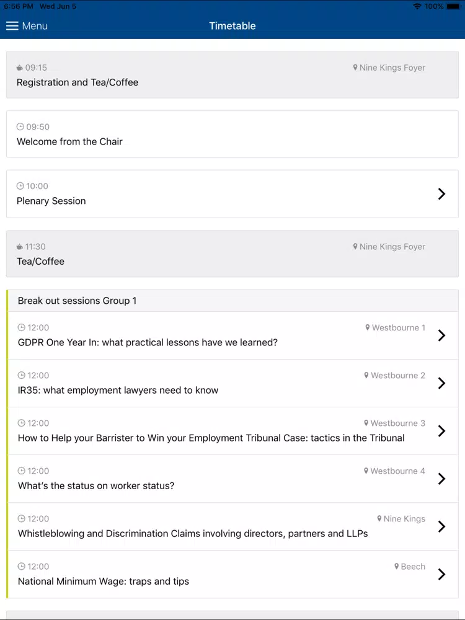465x620 pixels.
Task: Click the clock icon next to 09:50
Action: pos(20,126)
